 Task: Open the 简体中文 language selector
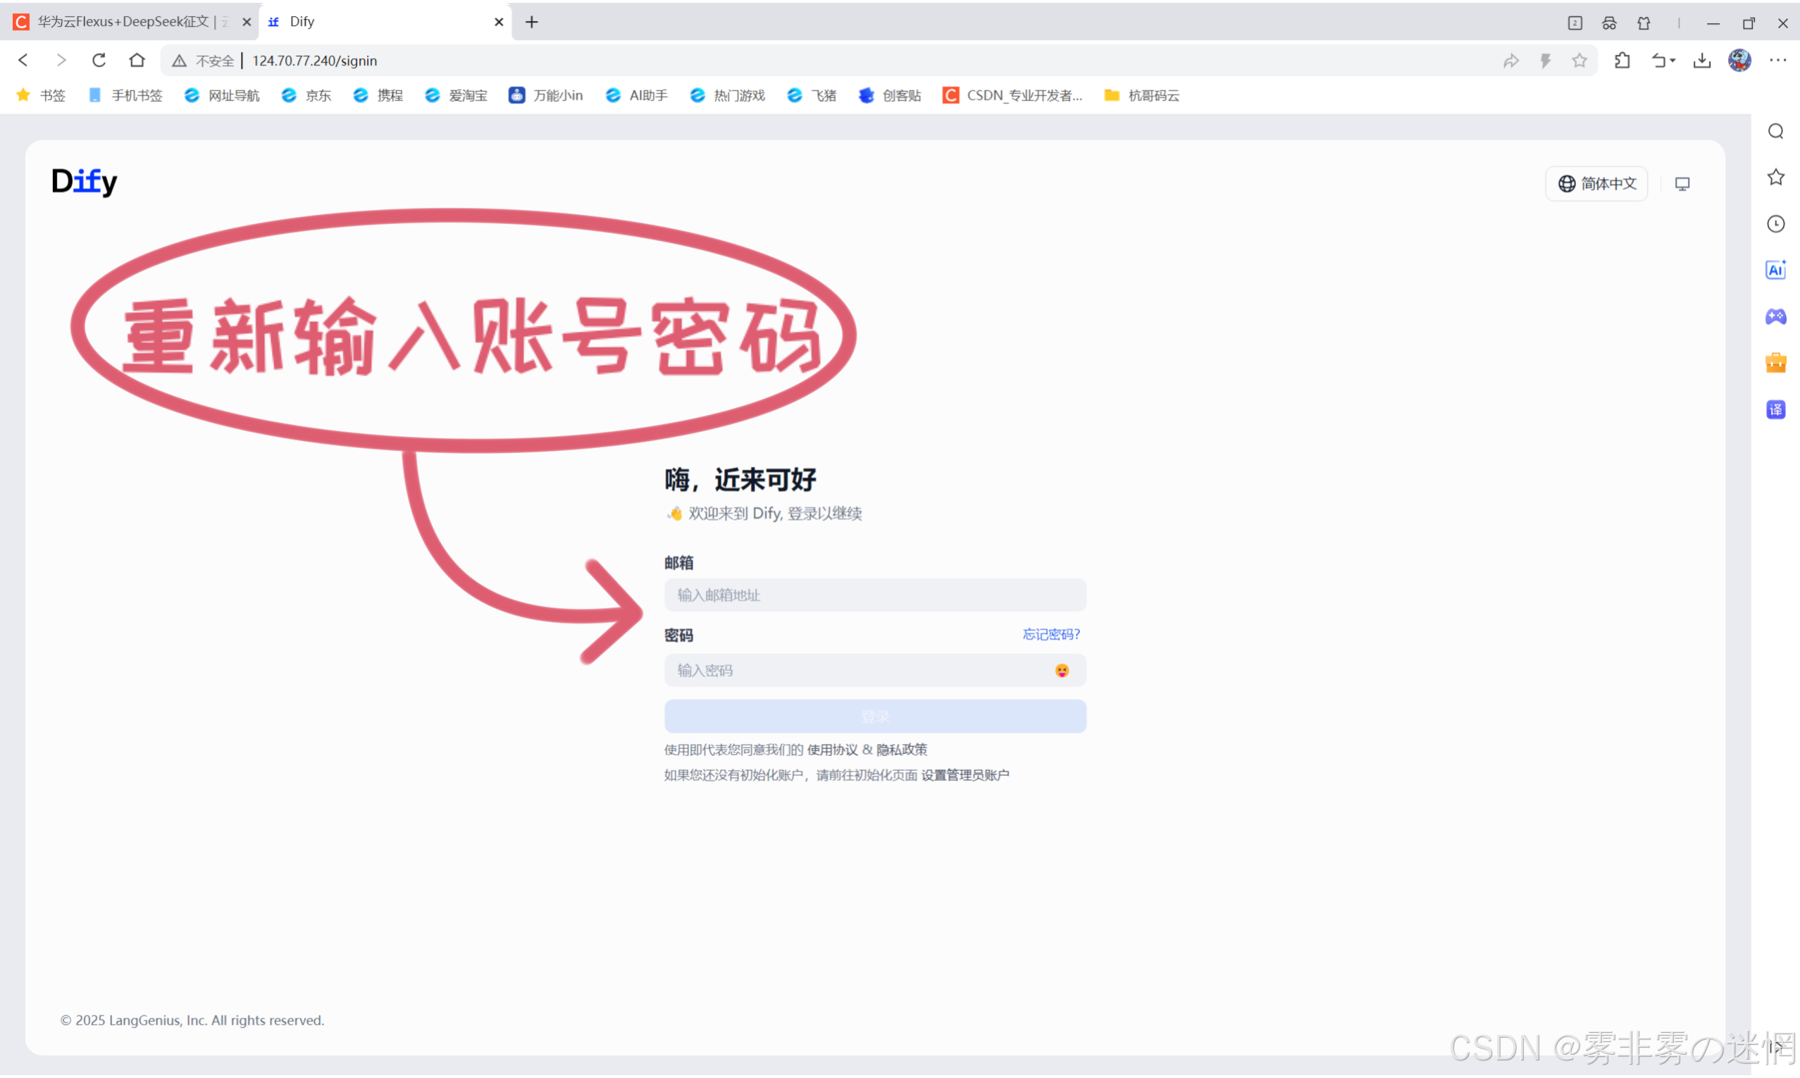(1596, 184)
